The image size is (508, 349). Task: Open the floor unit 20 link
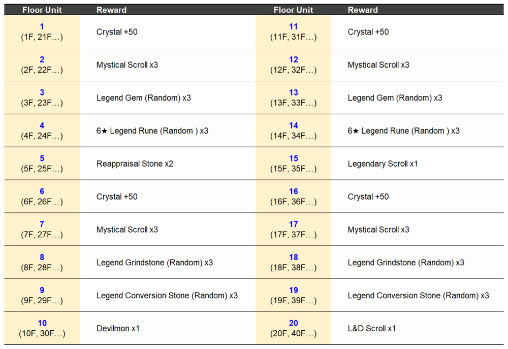(294, 323)
